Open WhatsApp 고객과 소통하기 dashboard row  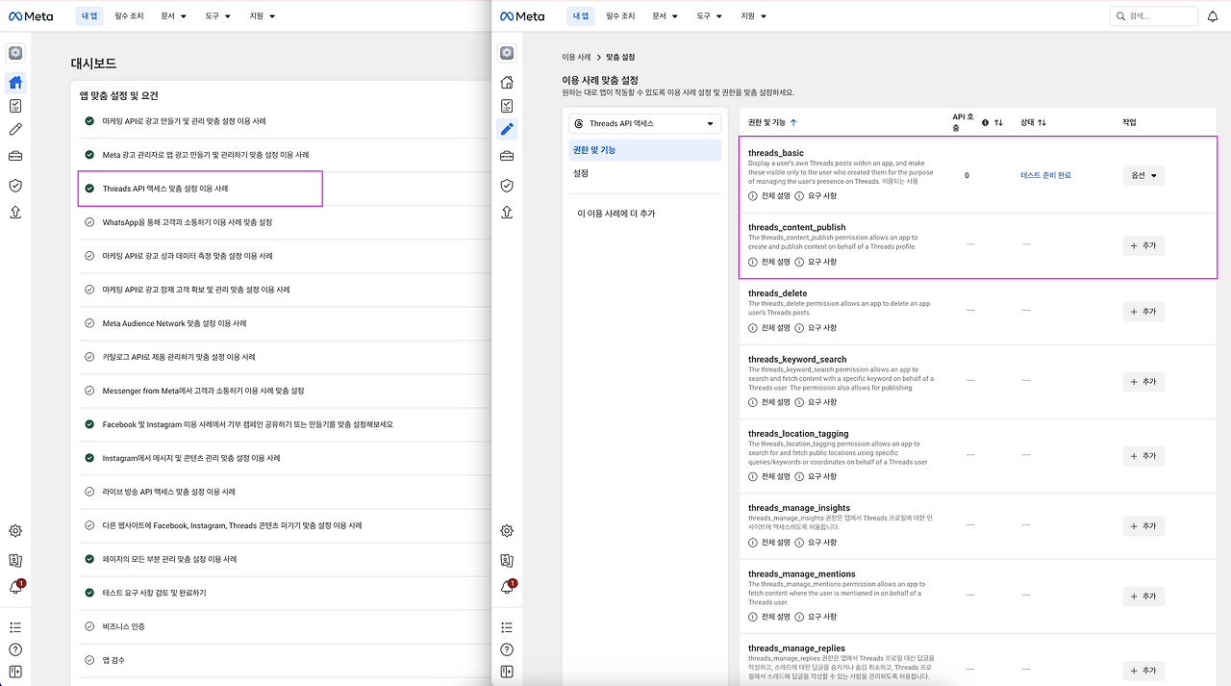[286, 222]
